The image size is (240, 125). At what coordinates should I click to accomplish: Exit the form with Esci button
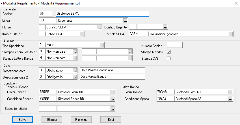point(111,119)
